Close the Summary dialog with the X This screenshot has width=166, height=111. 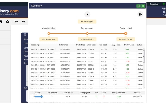click(143, 6)
